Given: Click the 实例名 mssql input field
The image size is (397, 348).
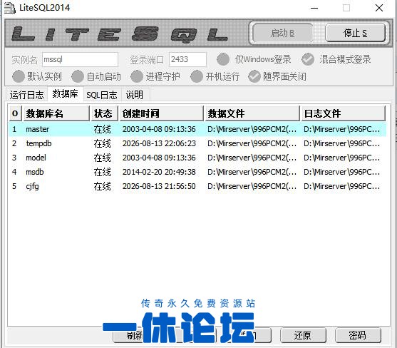Looking at the screenshot, I should pyautogui.click(x=80, y=59).
